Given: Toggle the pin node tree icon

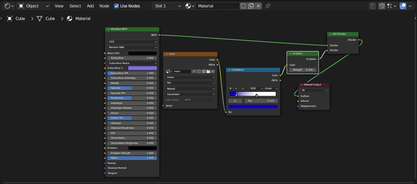Looking at the screenshot, I should tap(268, 6).
